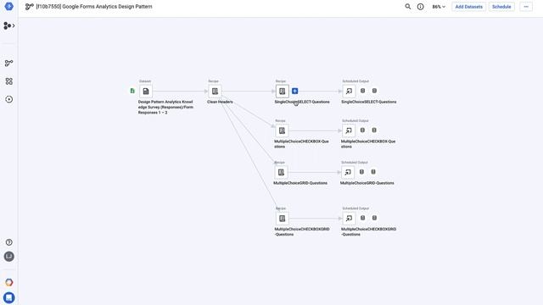The width and height of the screenshot is (543, 305).
Task: Select the MultipleChoiceGRID-Questions scheduled output node
Action: [348, 172]
